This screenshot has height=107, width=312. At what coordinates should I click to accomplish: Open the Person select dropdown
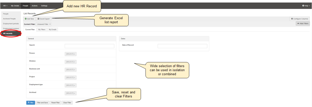pyautogui.click(x=70, y=54)
